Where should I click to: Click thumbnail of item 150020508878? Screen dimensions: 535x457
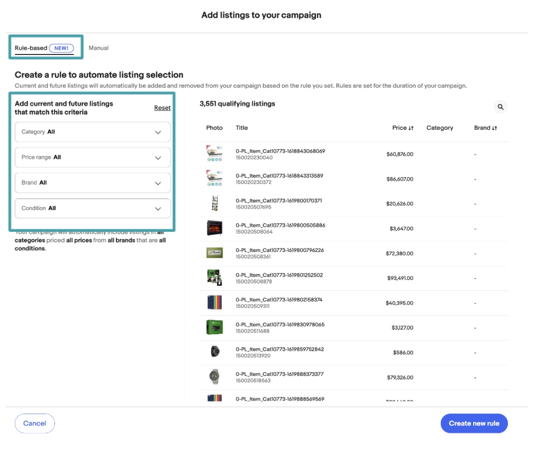pyautogui.click(x=214, y=278)
